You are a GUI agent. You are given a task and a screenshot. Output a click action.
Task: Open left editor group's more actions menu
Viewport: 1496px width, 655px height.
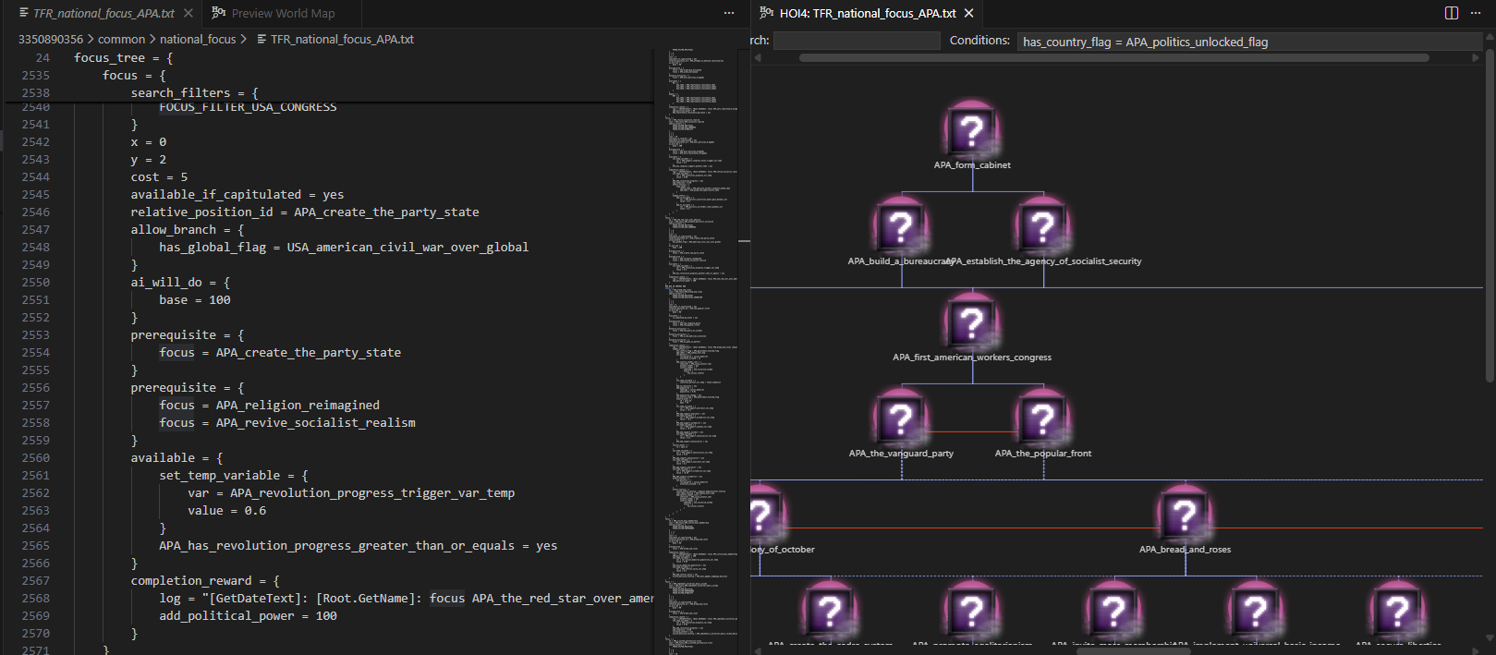coord(729,13)
